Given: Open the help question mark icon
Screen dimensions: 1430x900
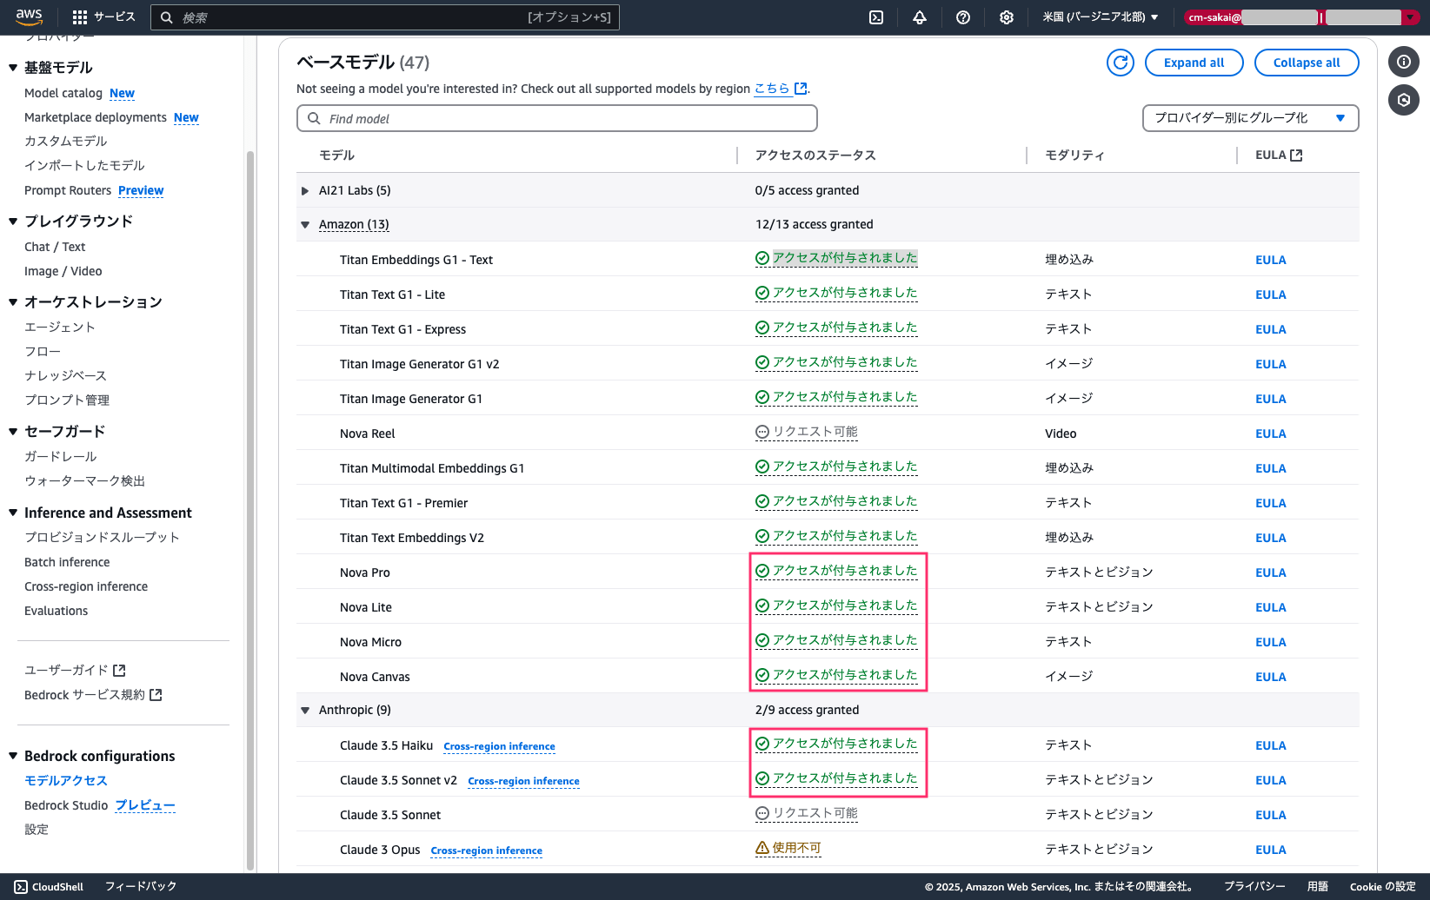Looking at the screenshot, I should pos(963,17).
